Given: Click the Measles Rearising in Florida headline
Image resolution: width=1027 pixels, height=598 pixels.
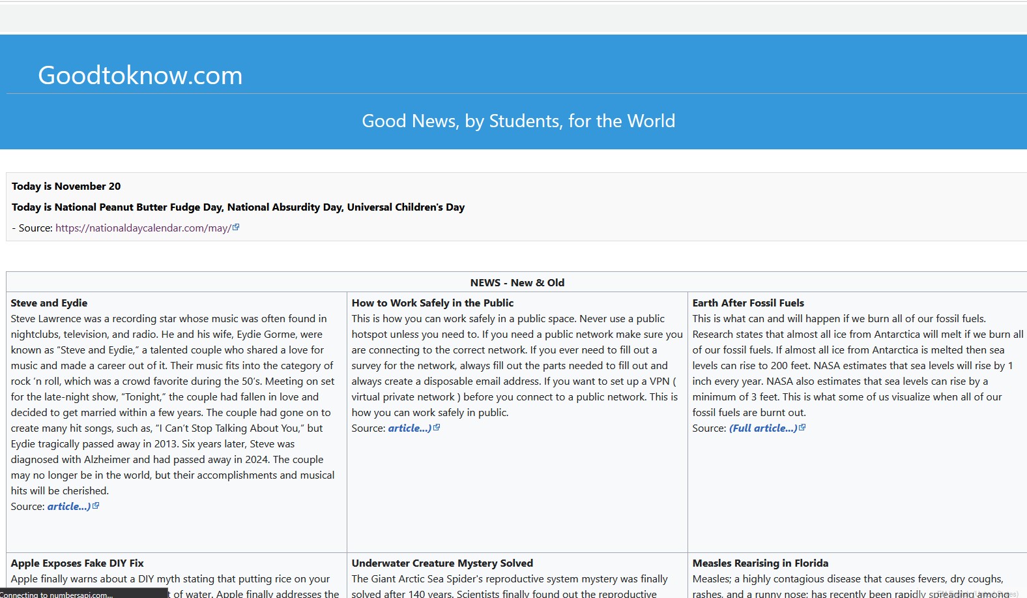Looking at the screenshot, I should tap(760, 563).
